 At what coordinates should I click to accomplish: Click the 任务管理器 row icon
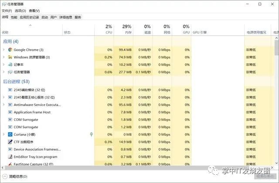[x=10, y=72]
